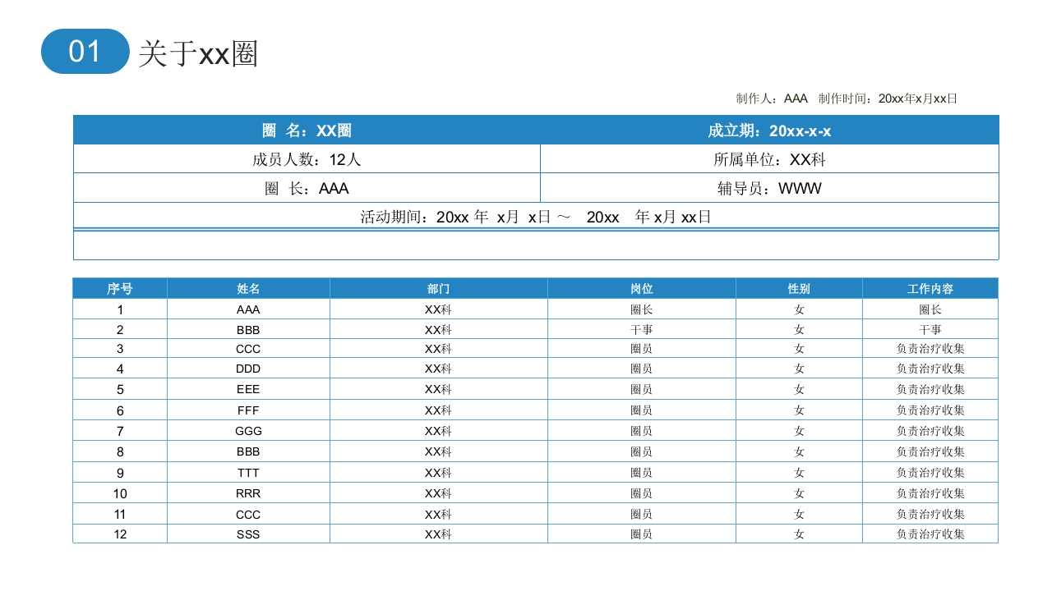Click the row number 12 cell

(x=120, y=534)
